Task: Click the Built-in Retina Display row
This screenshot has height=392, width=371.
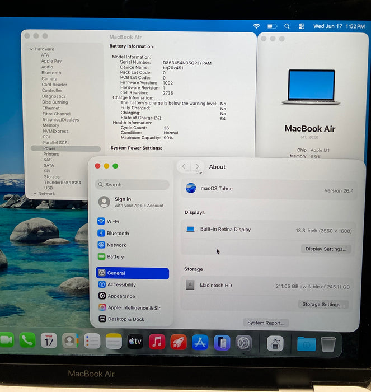Action: [269, 230]
